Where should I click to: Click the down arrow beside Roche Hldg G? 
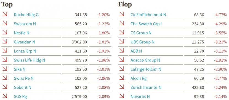tap(5, 14)
